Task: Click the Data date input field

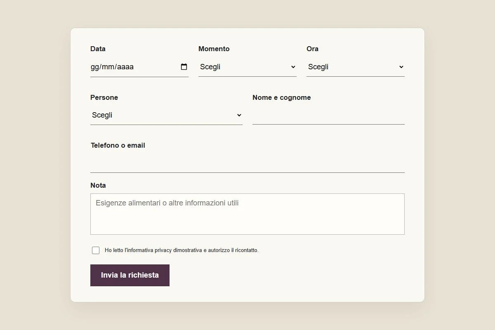Action: click(139, 67)
